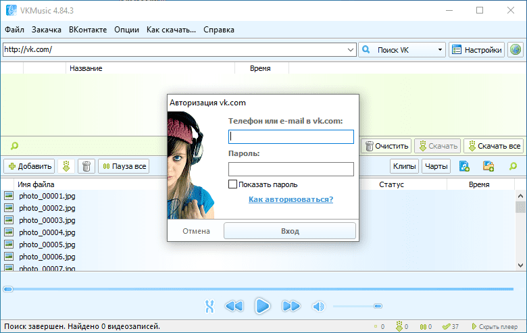Click the phone or e-mail input field

tap(291, 136)
